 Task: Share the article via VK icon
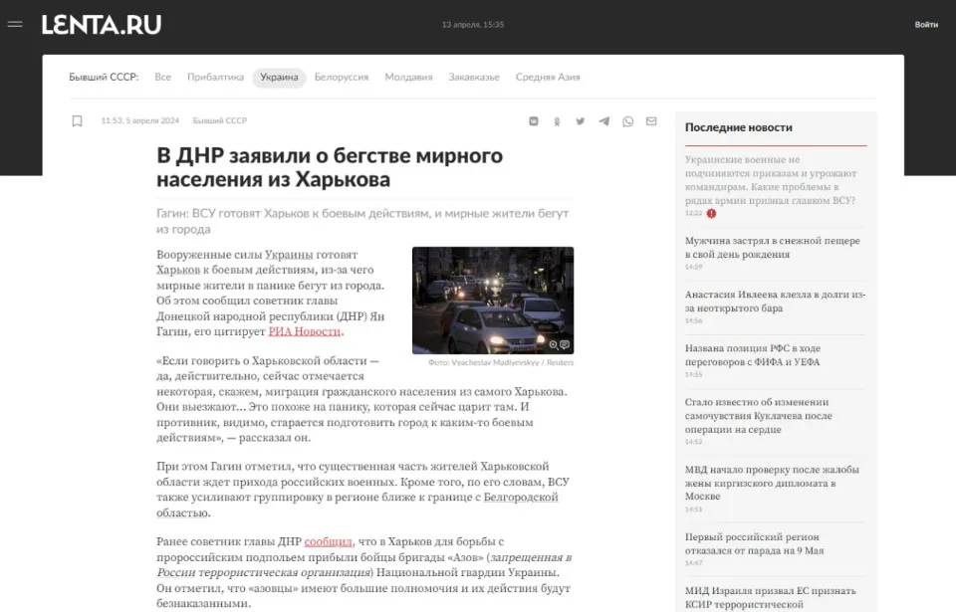533,120
